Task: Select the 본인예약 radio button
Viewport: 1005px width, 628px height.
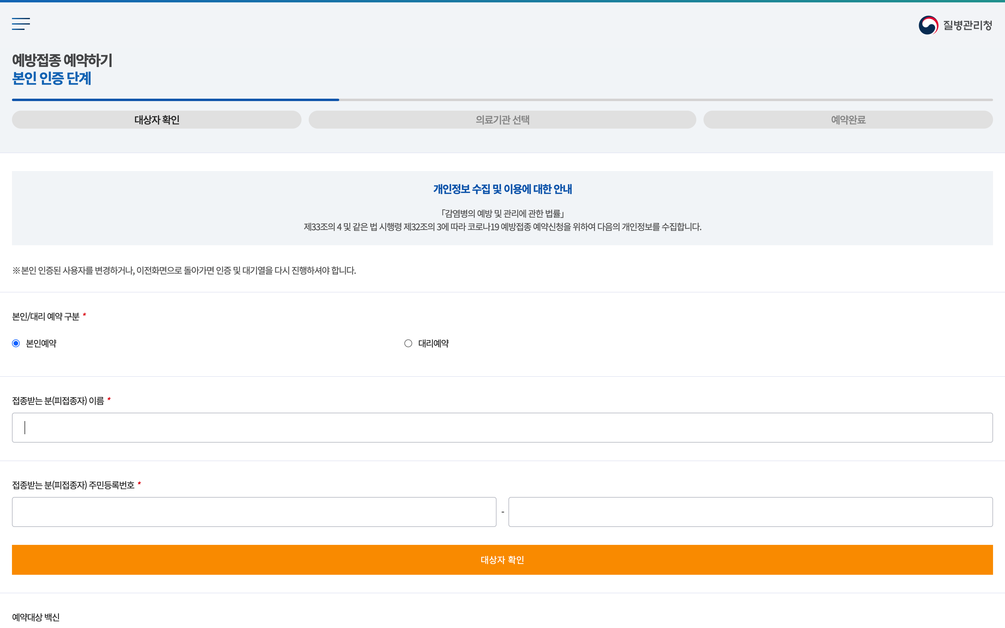Action: tap(16, 343)
